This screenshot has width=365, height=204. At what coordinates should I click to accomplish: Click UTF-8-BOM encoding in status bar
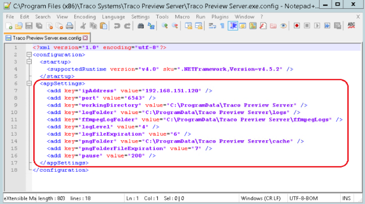click(x=303, y=198)
